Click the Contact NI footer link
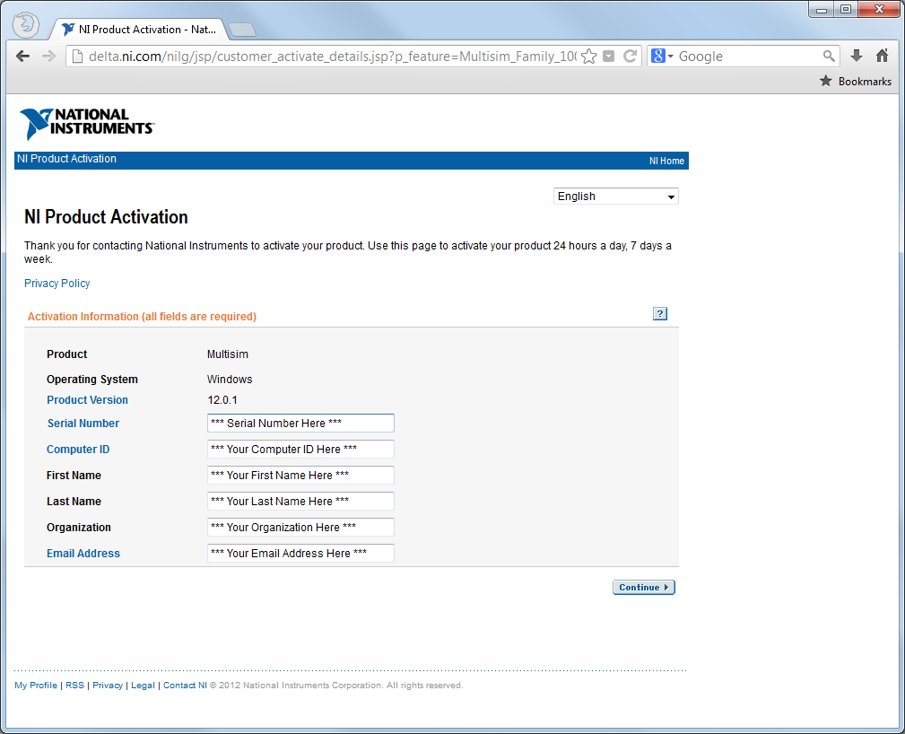 tap(178, 686)
